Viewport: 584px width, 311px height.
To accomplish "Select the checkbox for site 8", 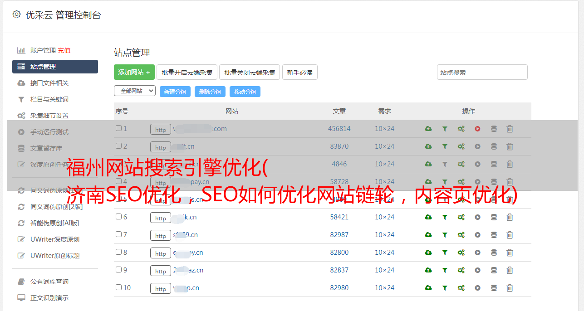I will (x=118, y=252).
